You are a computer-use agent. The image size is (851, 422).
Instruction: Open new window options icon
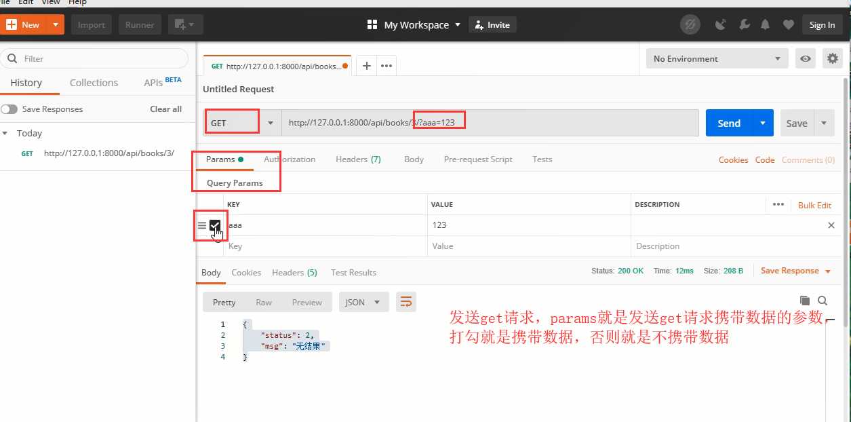point(185,25)
